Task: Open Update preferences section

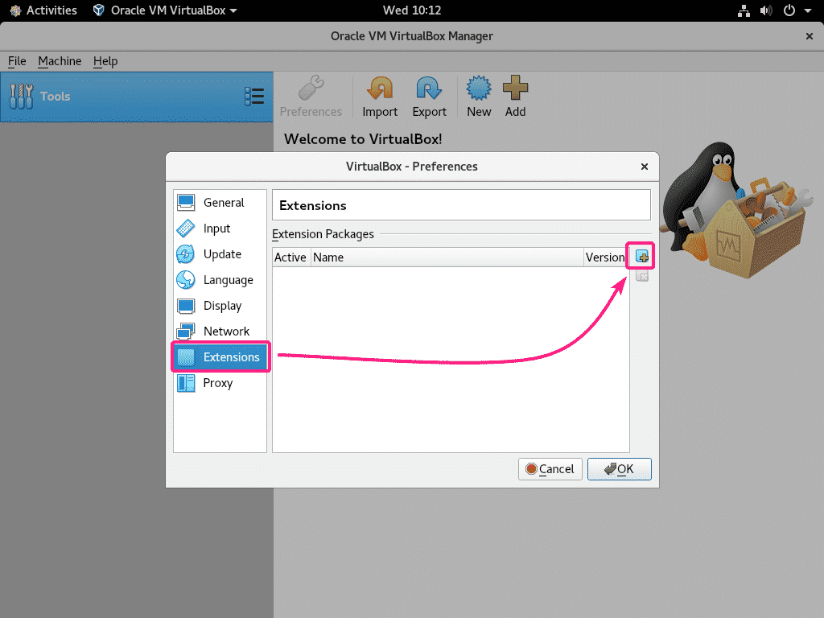Action: point(220,253)
